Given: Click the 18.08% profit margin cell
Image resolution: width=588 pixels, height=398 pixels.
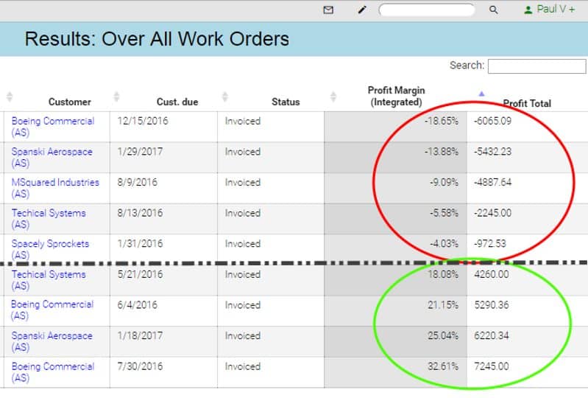Looking at the screenshot, I should pos(395,280).
